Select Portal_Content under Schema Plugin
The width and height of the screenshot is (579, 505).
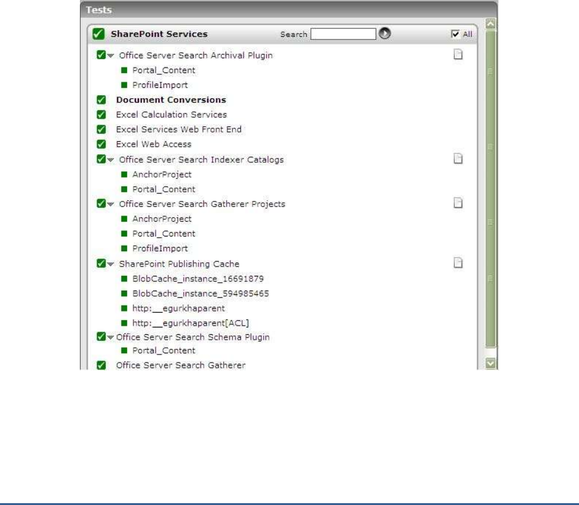(163, 350)
